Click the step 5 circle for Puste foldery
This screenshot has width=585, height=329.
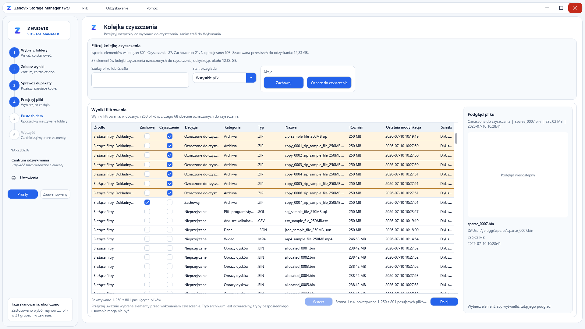point(14,119)
